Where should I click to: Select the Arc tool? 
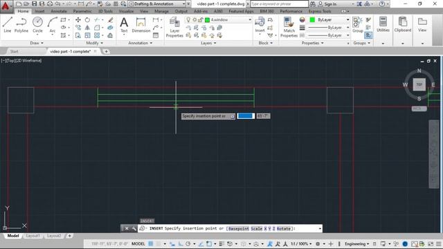coord(53,25)
